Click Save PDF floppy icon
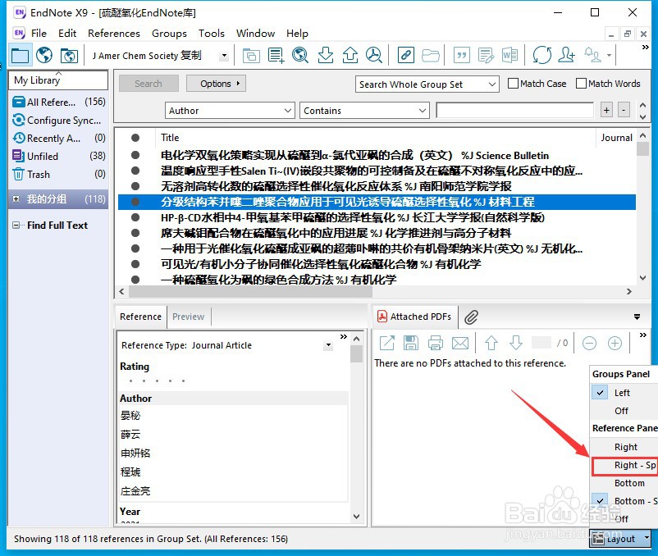 (411, 343)
